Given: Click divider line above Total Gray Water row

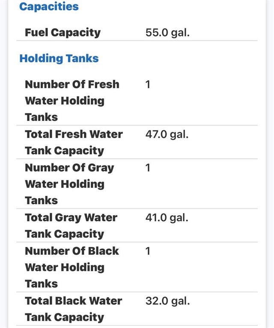Looking at the screenshot, I should click(137, 209).
